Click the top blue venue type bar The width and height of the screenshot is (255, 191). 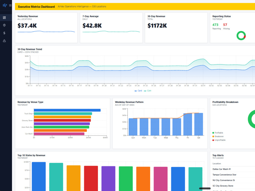pyautogui.click(x=67, y=110)
